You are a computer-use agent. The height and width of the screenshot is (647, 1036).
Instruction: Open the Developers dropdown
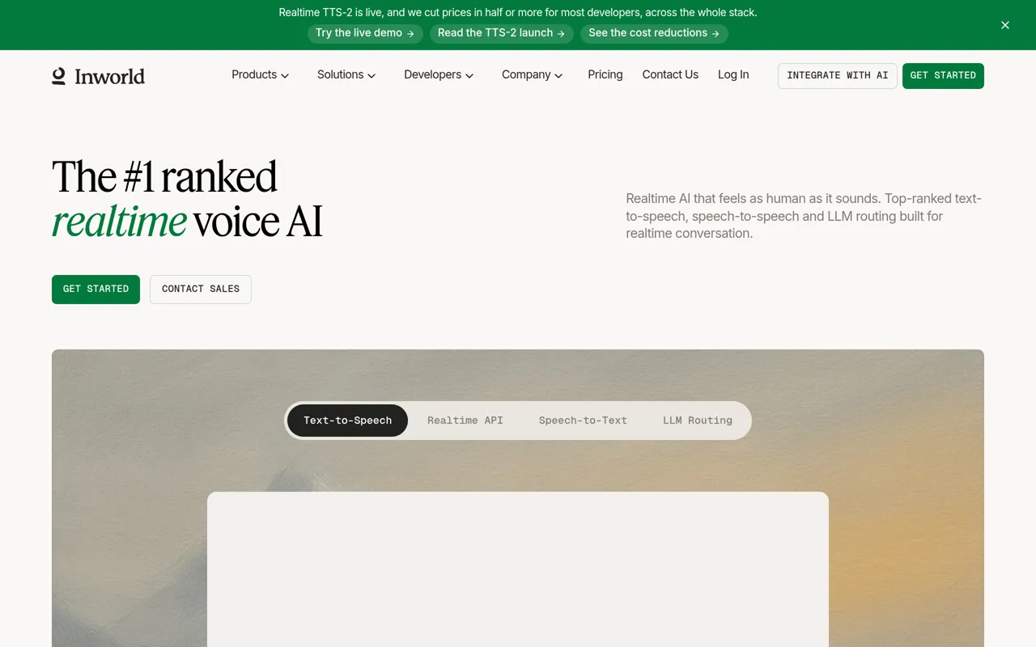click(439, 74)
